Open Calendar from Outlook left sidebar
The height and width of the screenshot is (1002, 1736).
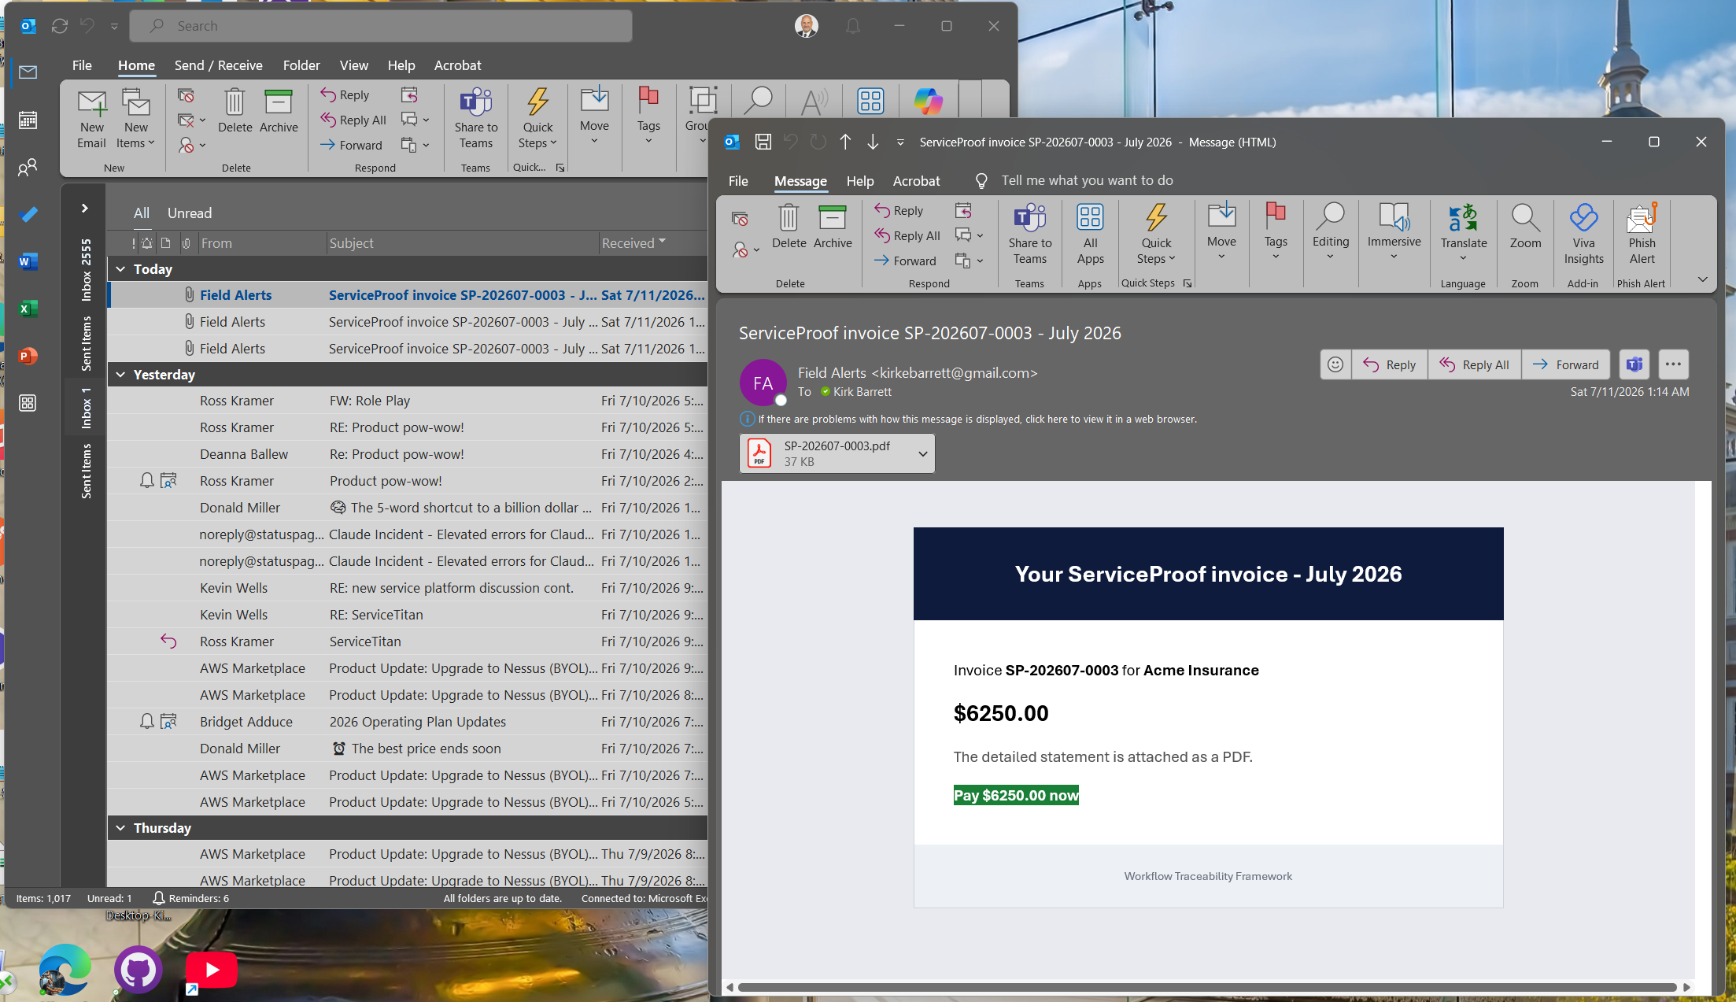click(x=28, y=120)
